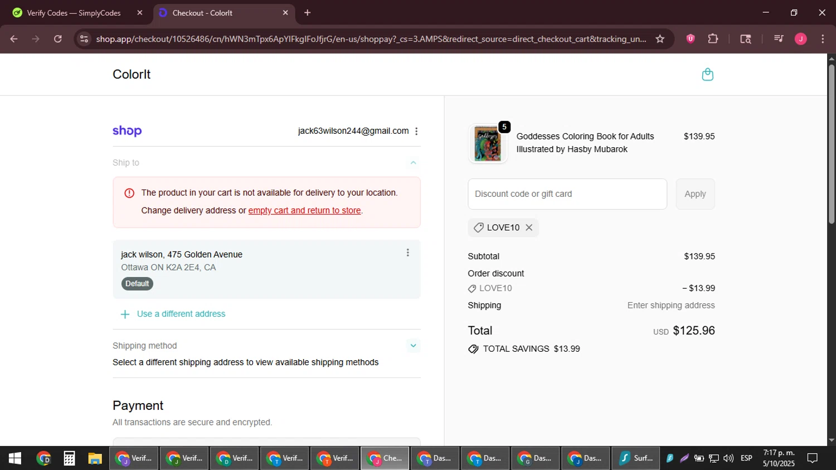Open the browser extensions puzzle icon
The height and width of the screenshot is (470, 836).
(x=713, y=38)
